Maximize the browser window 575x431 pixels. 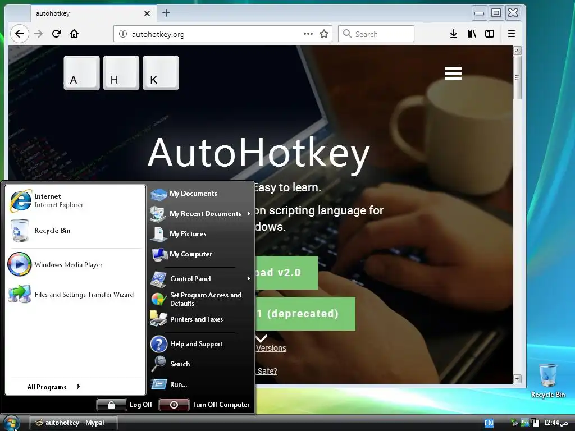496,13
